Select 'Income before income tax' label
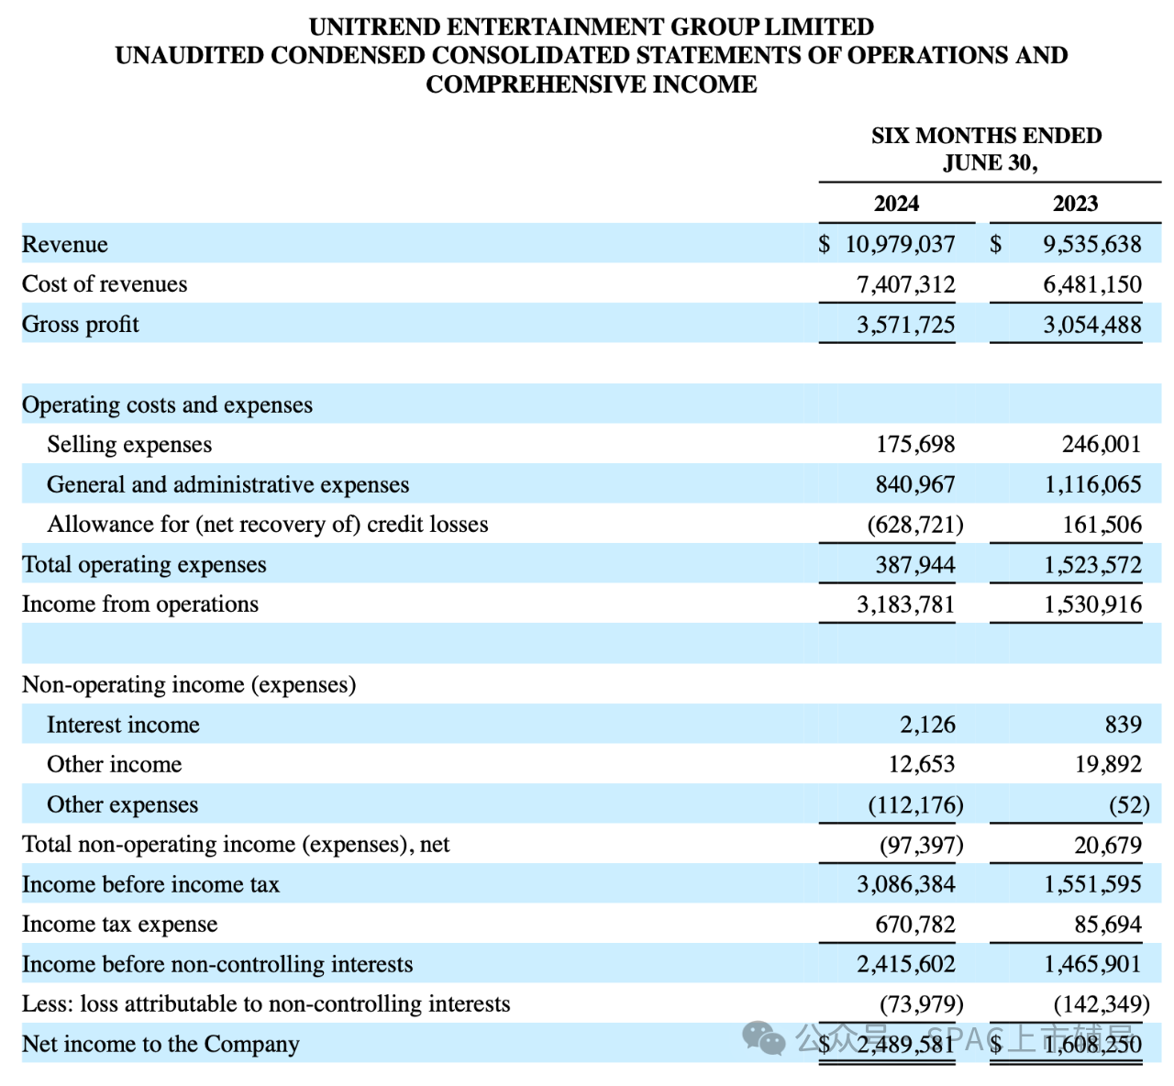 pos(150,885)
